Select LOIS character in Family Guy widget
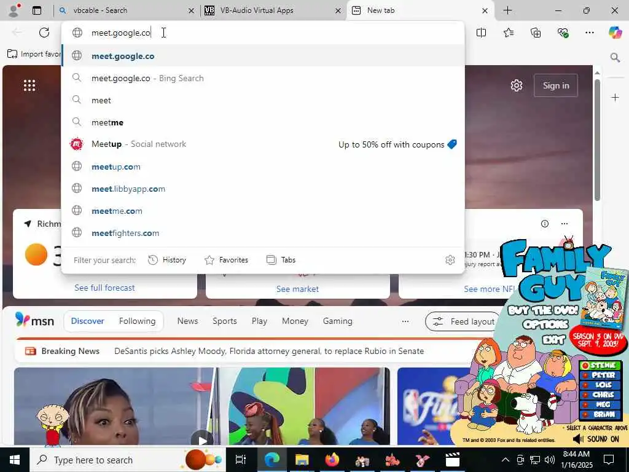The height and width of the screenshot is (472, 629). click(x=600, y=385)
